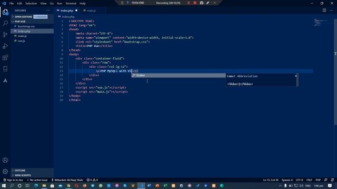Open Windows taskbar search
This screenshot has width=337, height=189.
pos(12,185)
